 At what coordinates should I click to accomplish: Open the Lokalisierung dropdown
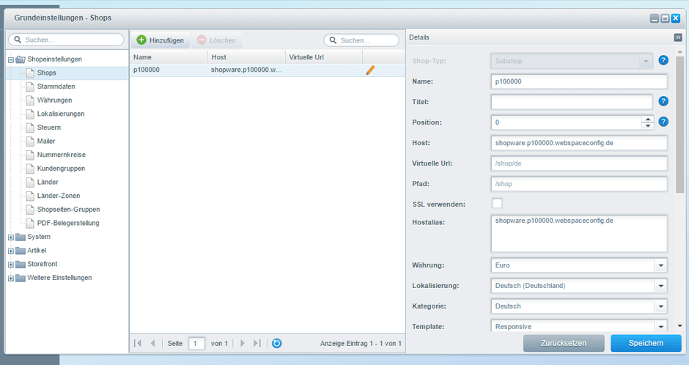pos(661,286)
